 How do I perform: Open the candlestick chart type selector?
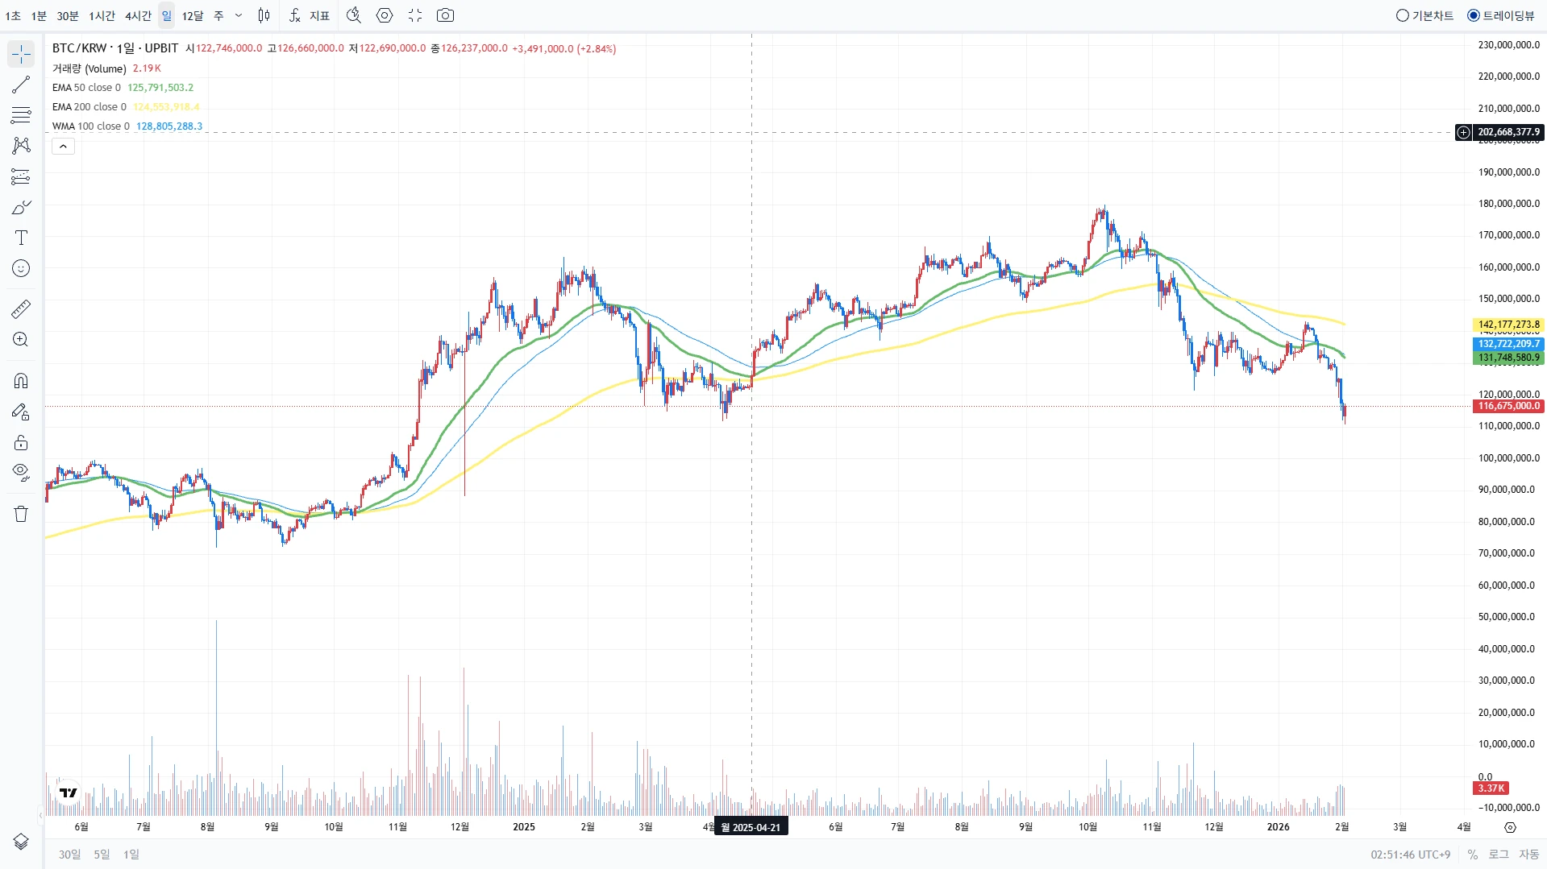pyautogui.click(x=264, y=15)
